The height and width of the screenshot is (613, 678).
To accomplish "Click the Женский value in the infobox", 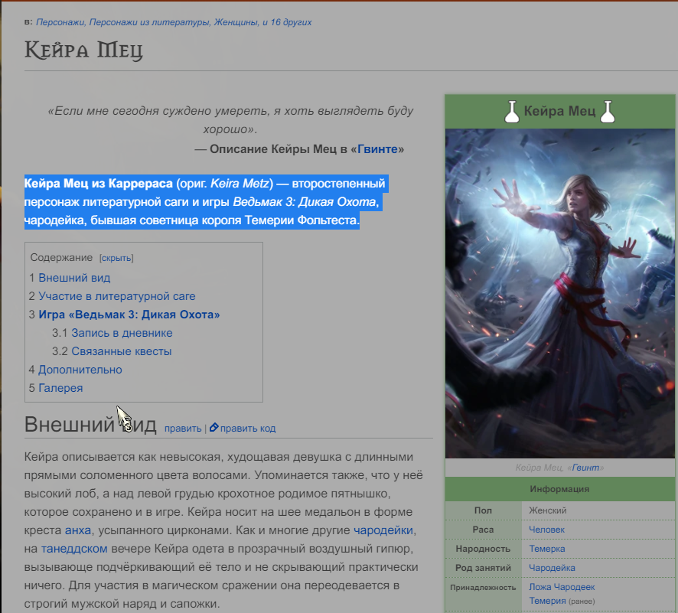I will point(547,510).
